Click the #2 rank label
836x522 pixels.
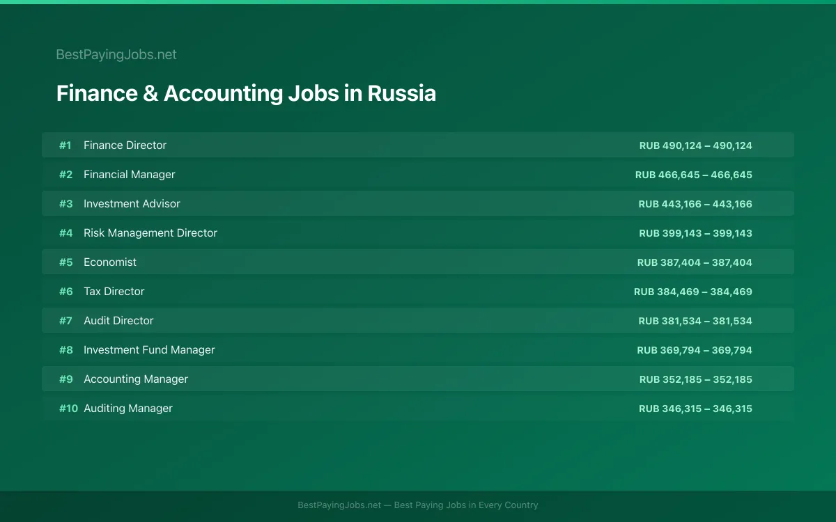[x=65, y=175]
